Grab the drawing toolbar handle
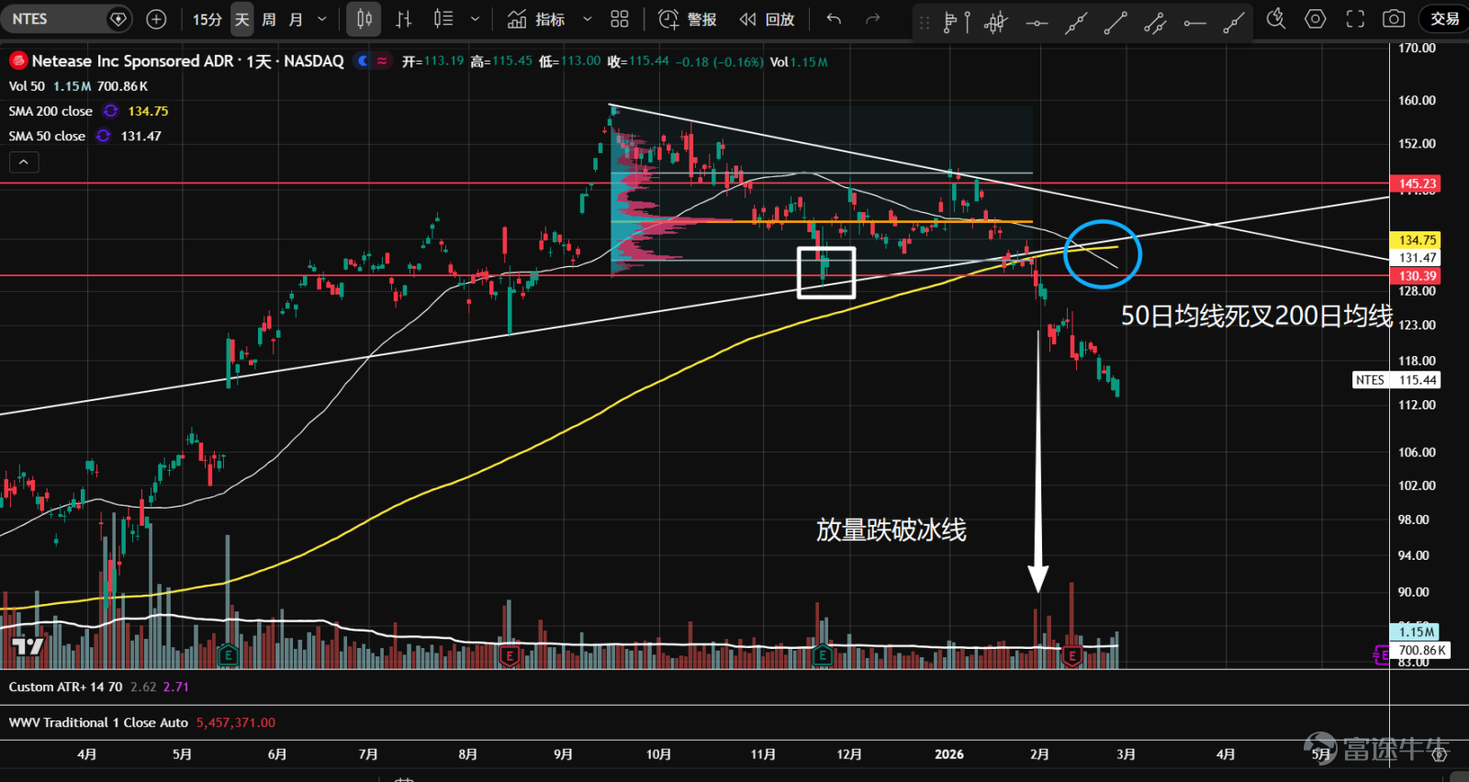This screenshot has height=782, width=1469. (925, 21)
